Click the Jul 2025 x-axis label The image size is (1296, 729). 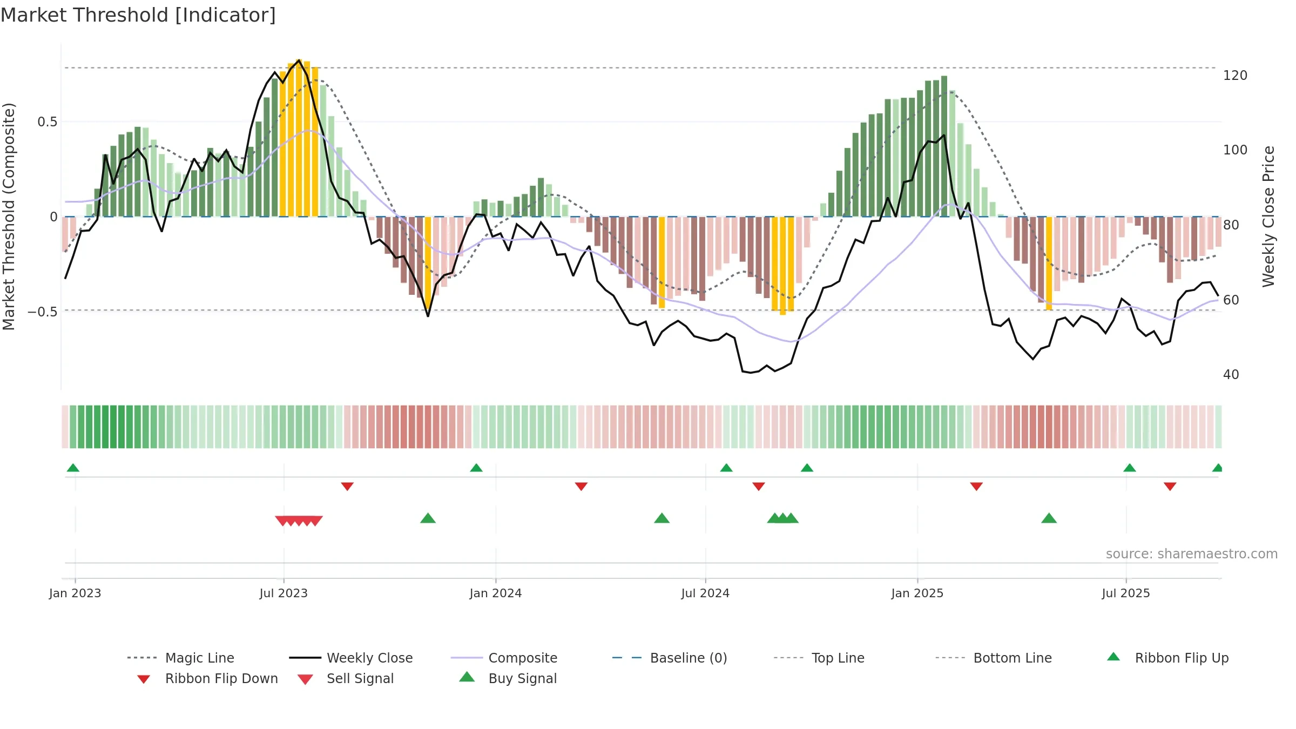(x=1126, y=593)
